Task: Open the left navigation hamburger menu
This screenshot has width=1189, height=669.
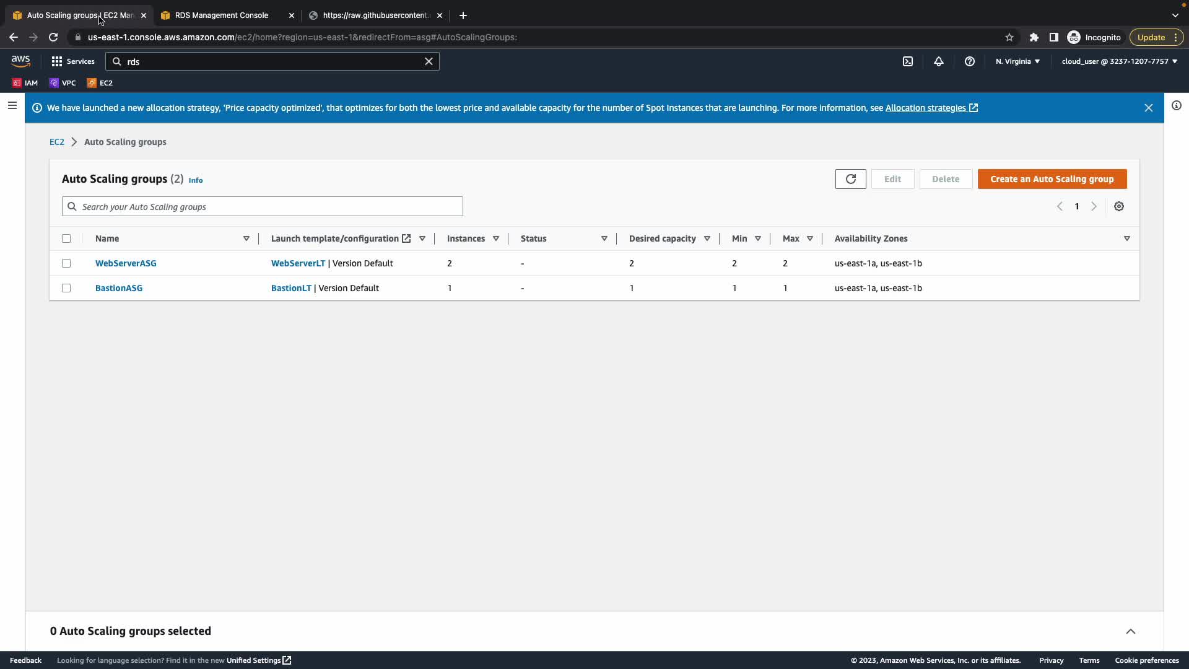Action: click(x=12, y=105)
